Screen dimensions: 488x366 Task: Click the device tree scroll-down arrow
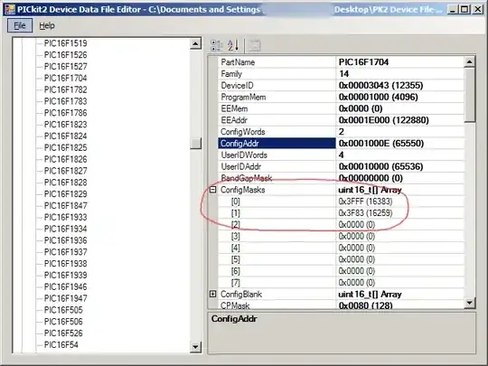coord(195,347)
